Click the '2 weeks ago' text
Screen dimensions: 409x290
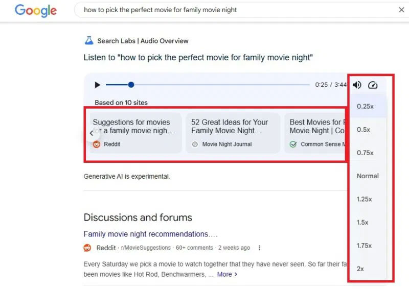coord(234,248)
